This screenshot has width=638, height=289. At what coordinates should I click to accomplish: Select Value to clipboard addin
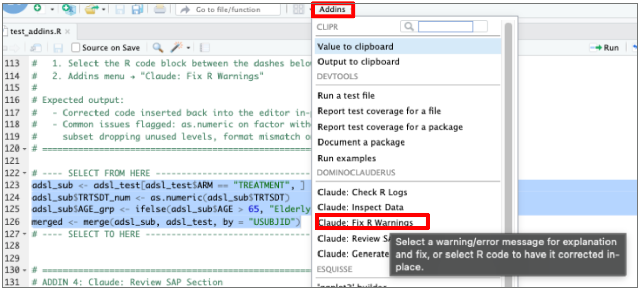pos(408,47)
